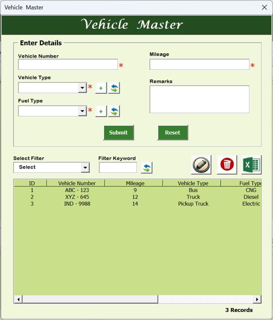The image size is (273, 320).
Task: Click the CNG fuel cell
Action: coord(251,190)
